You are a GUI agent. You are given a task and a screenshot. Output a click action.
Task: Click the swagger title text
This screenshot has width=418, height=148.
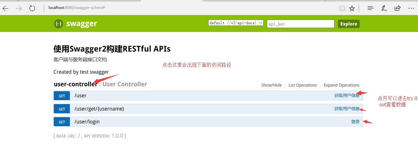coord(82,24)
